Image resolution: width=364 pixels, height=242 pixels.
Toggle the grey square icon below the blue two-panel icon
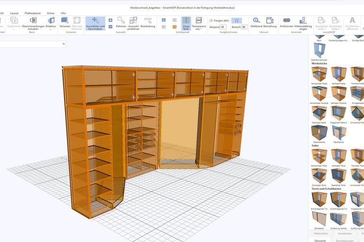click(164, 27)
